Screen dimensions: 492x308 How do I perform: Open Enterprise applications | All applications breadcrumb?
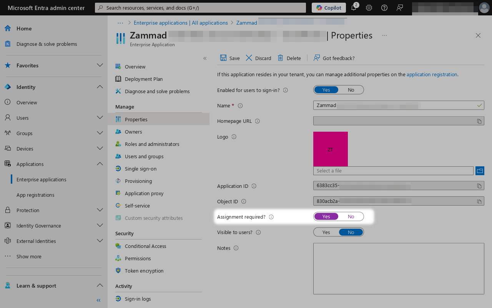[181, 23]
